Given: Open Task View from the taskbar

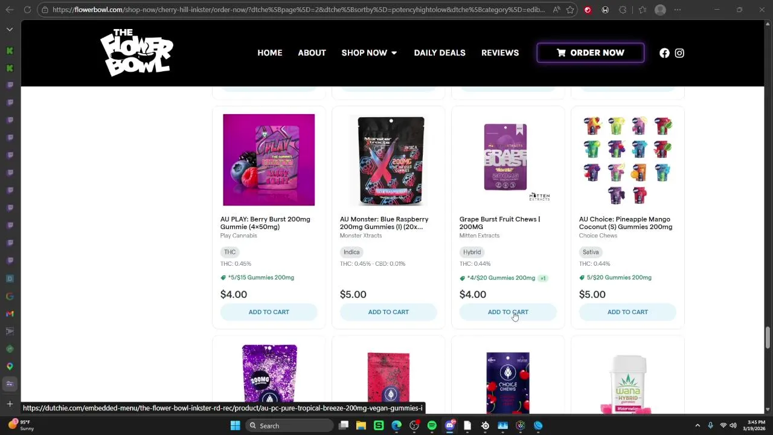Looking at the screenshot, I should click(344, 425).
